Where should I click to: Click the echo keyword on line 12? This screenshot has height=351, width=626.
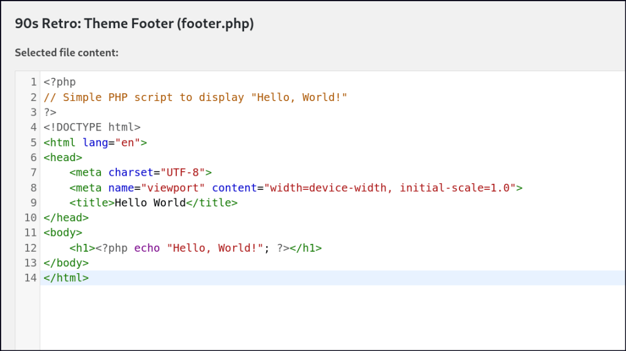click(147, 248)
